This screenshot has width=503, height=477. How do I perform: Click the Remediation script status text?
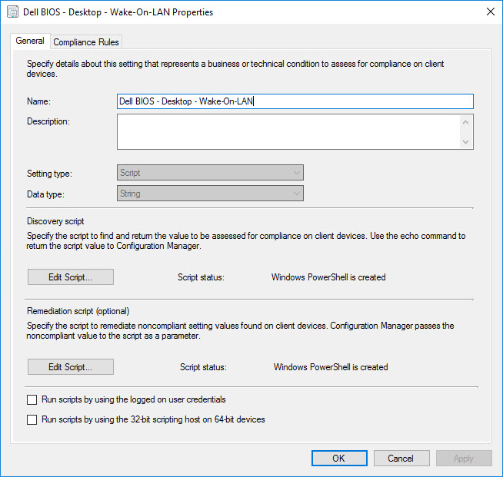pyautogui.click(x=331, y=367)
